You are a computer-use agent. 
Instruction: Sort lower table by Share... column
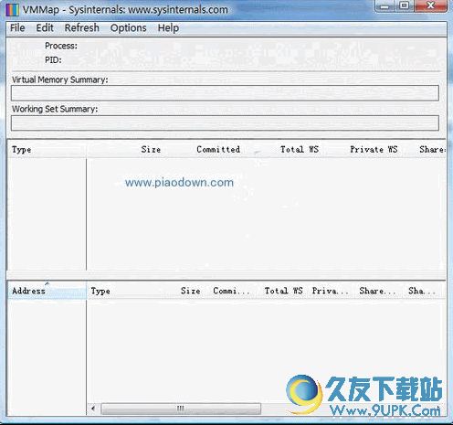(377, 291)
